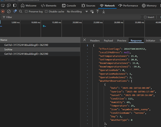Stop recording network log
This screenshot has height=127, width=161.
pos(3,11)
